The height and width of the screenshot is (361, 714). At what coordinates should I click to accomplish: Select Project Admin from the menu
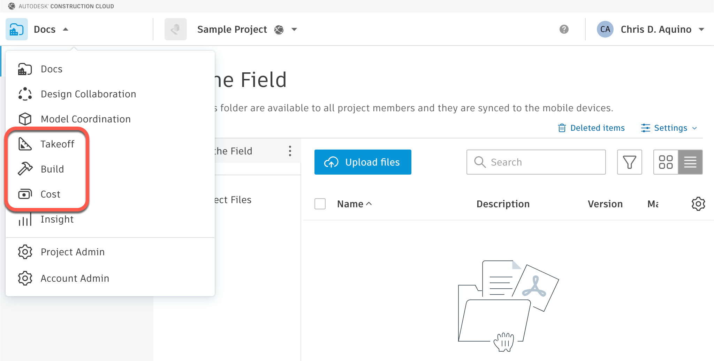tap(73, 251)
